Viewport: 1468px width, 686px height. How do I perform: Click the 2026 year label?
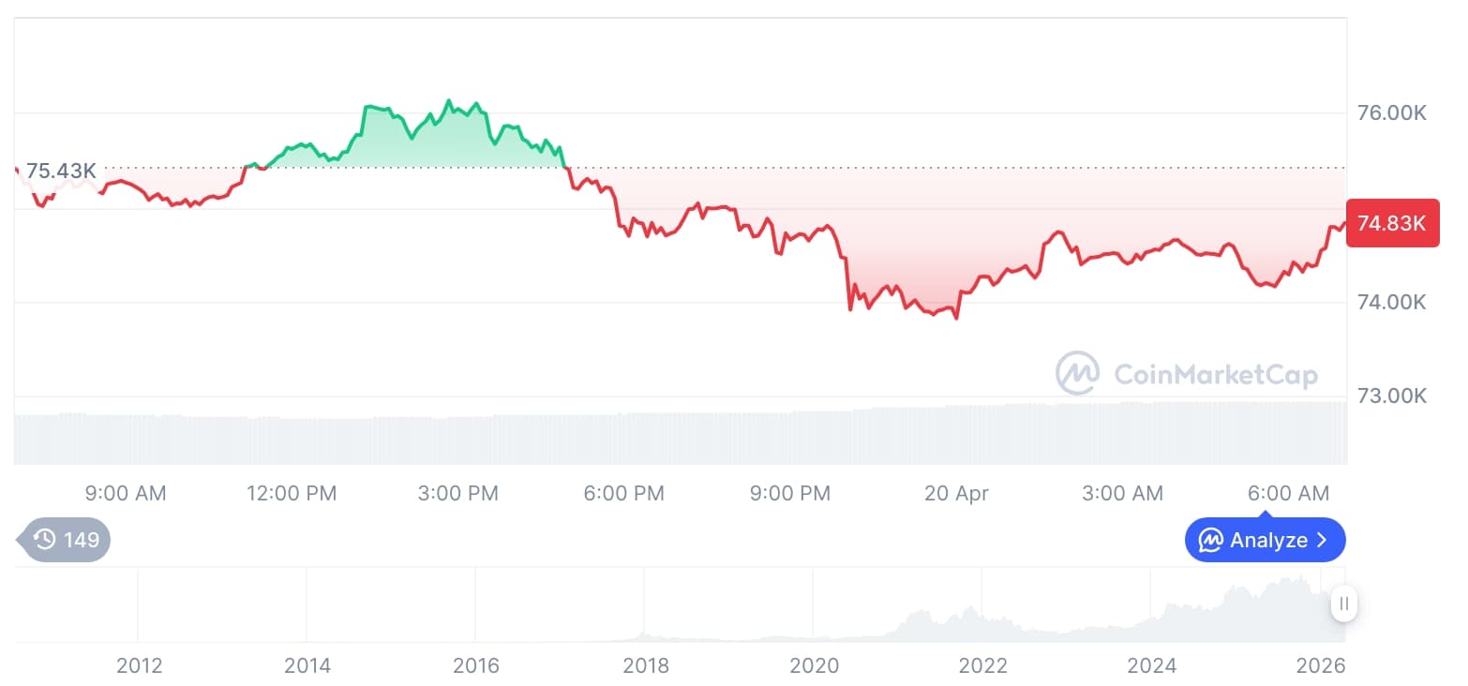(x=1322, y=665)
